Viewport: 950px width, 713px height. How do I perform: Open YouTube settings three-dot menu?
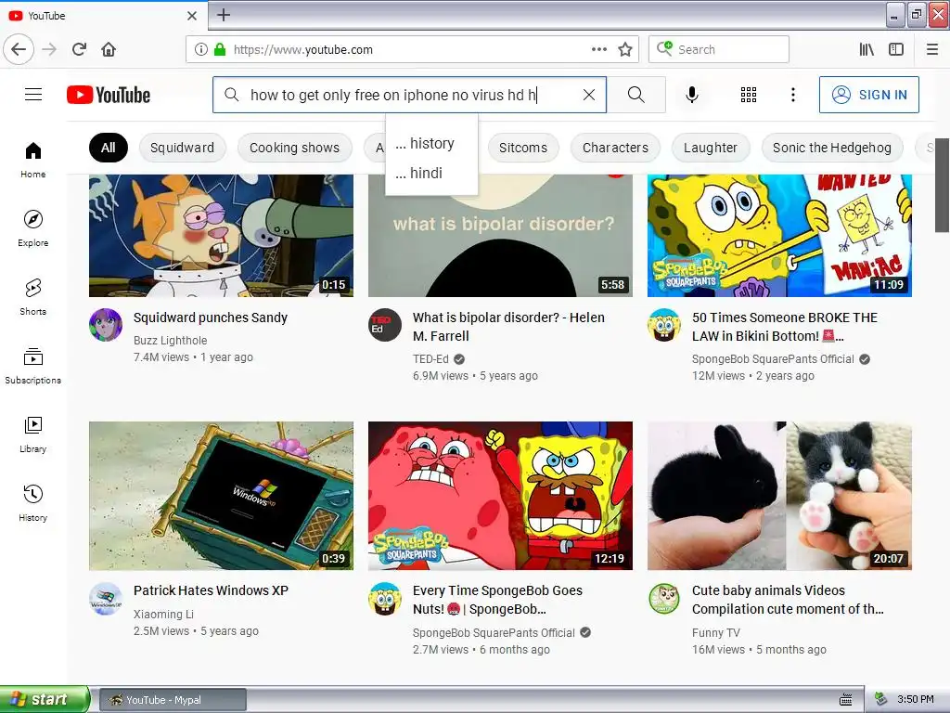(x=793, y=95)
